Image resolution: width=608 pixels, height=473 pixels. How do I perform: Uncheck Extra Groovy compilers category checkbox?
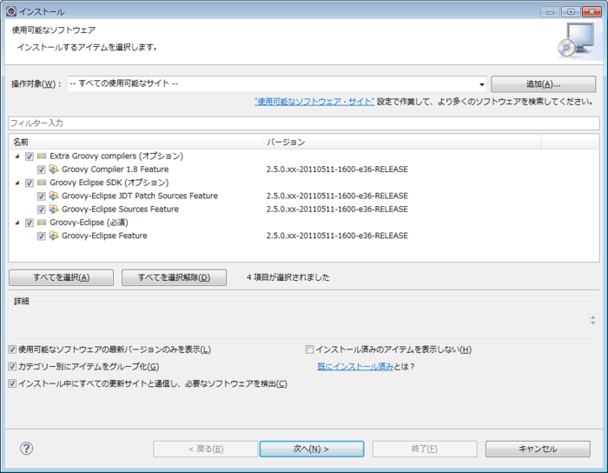[x=29, y=157]
